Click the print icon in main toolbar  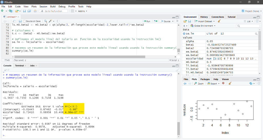click(35, 11)
